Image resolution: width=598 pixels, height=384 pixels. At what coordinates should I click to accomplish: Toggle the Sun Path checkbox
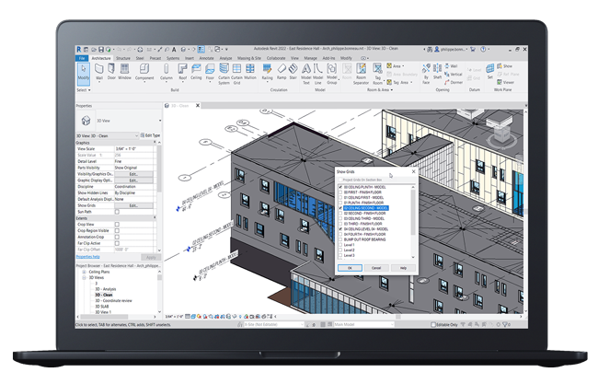tap(117, 212)
